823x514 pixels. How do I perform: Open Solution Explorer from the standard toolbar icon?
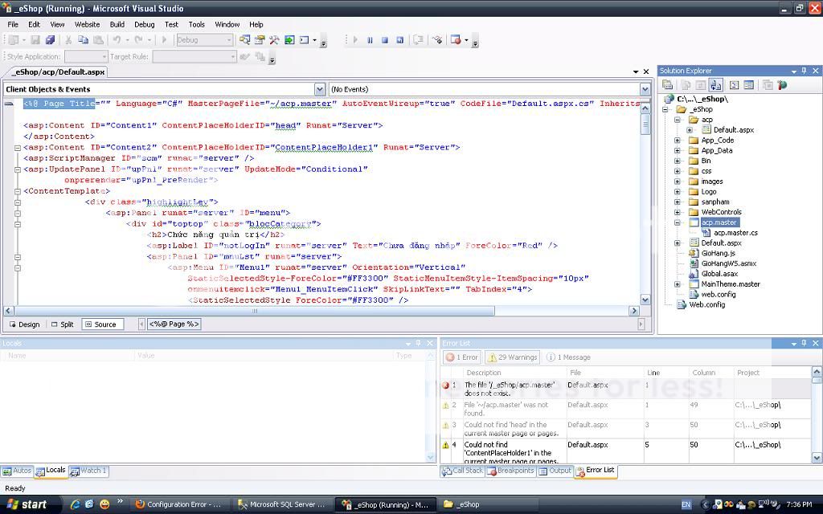(244, 40)
